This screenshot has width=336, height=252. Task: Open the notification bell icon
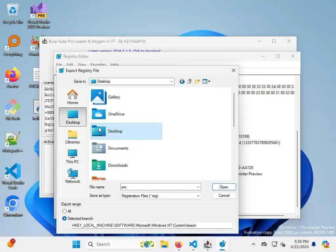pyautogui.click(x=314, y=244)
